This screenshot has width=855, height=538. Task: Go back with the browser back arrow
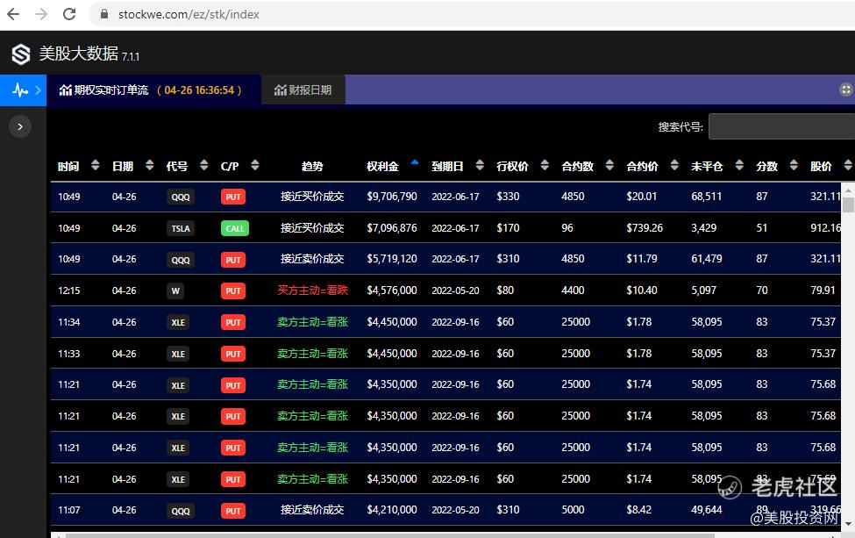coord(13,14)
